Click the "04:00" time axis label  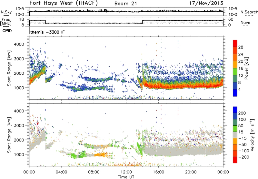tap(62, 172)
